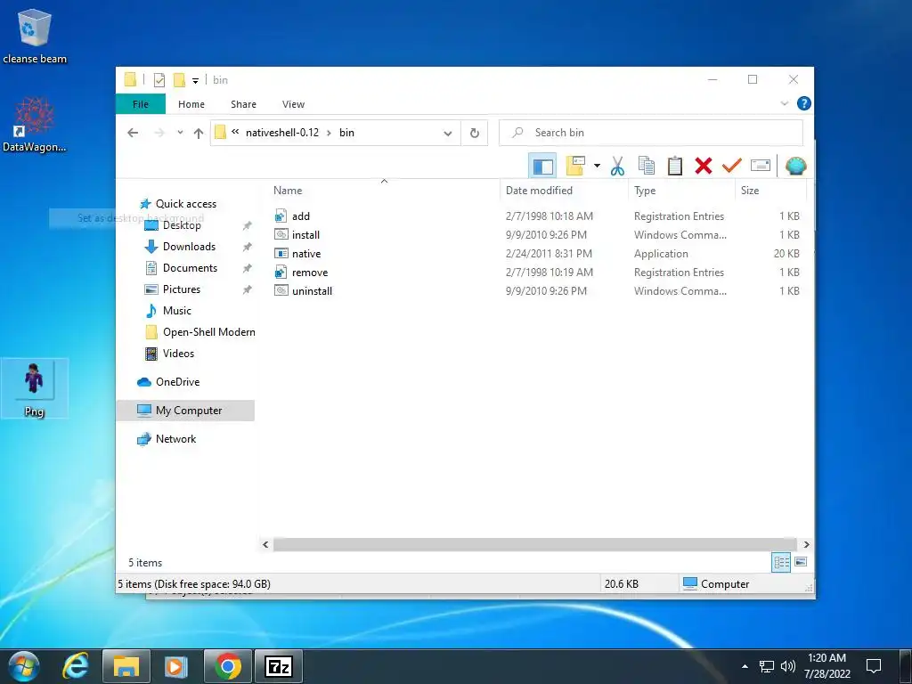Click the Refresh button in address bar
Viewport: 912px width, 684px height.
[x=475, y=134]
